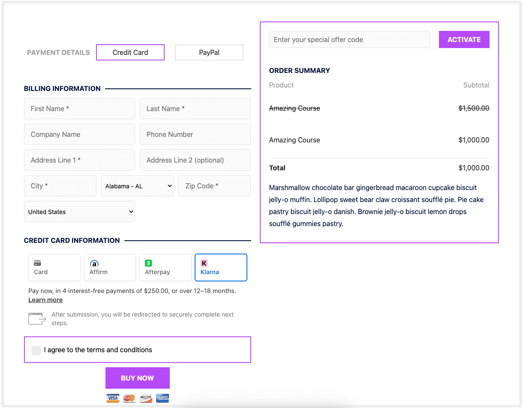The width and height of the screenshot is (523, 408).
Task: Focus the Phone Number field
Action: point(195,134)
